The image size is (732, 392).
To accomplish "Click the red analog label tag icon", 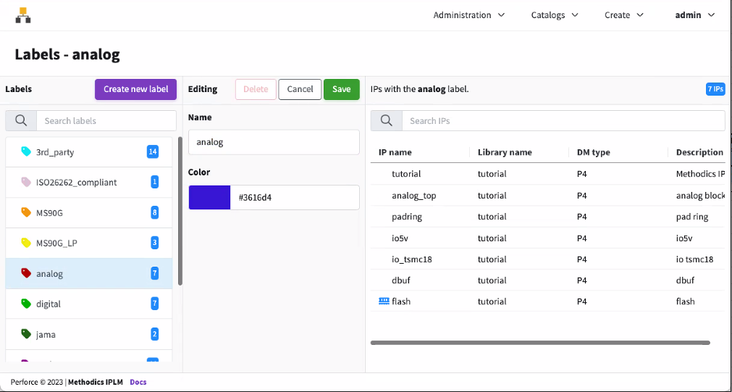I will pyautogui.click(x=26, y=274).
